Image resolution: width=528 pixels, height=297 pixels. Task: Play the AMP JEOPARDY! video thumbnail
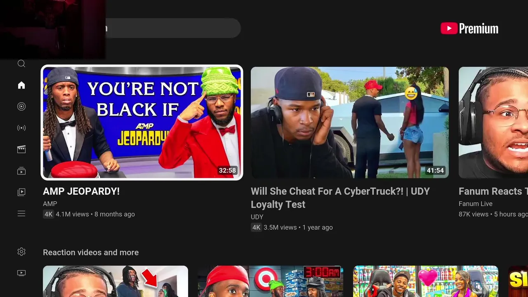point(142,123)
